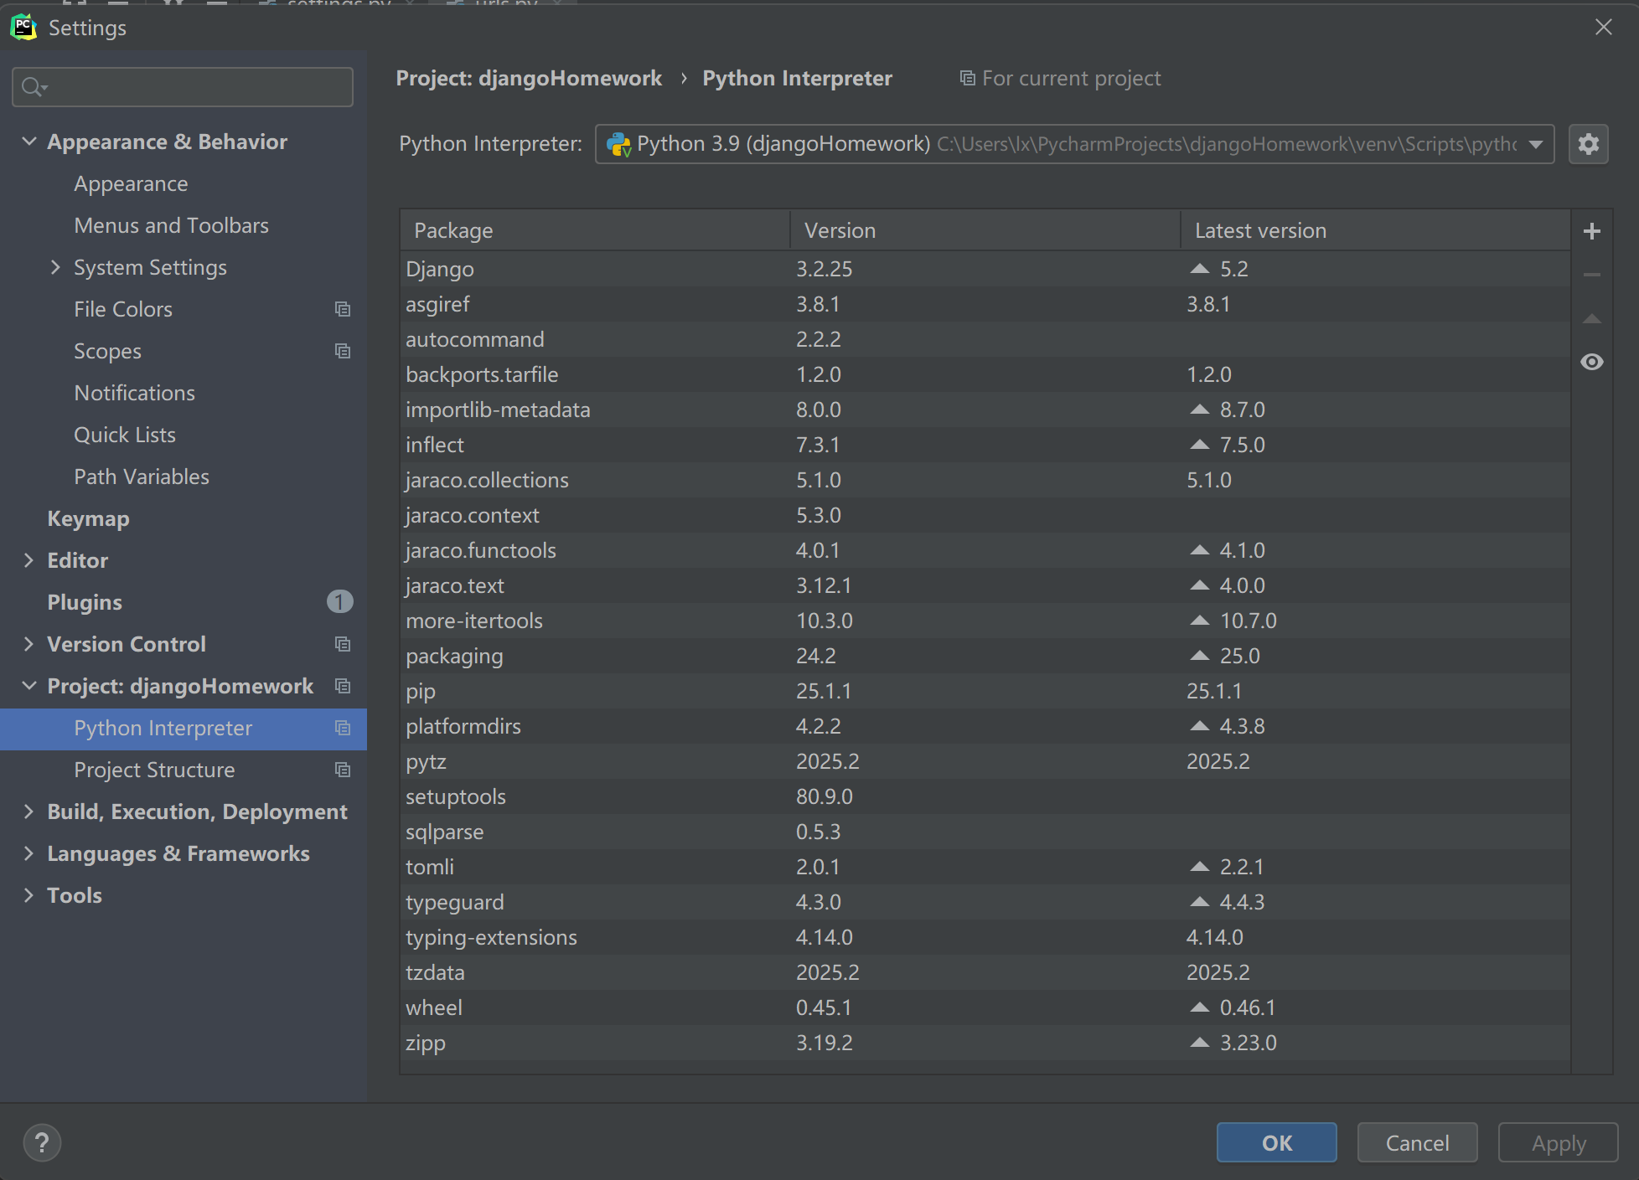Click the Django upgrade available arrow
1639x1180 pixels.
pos(1200,269)
